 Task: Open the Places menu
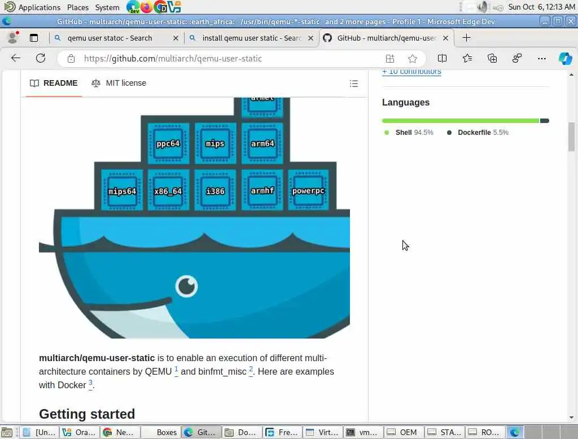click(78, 7)
